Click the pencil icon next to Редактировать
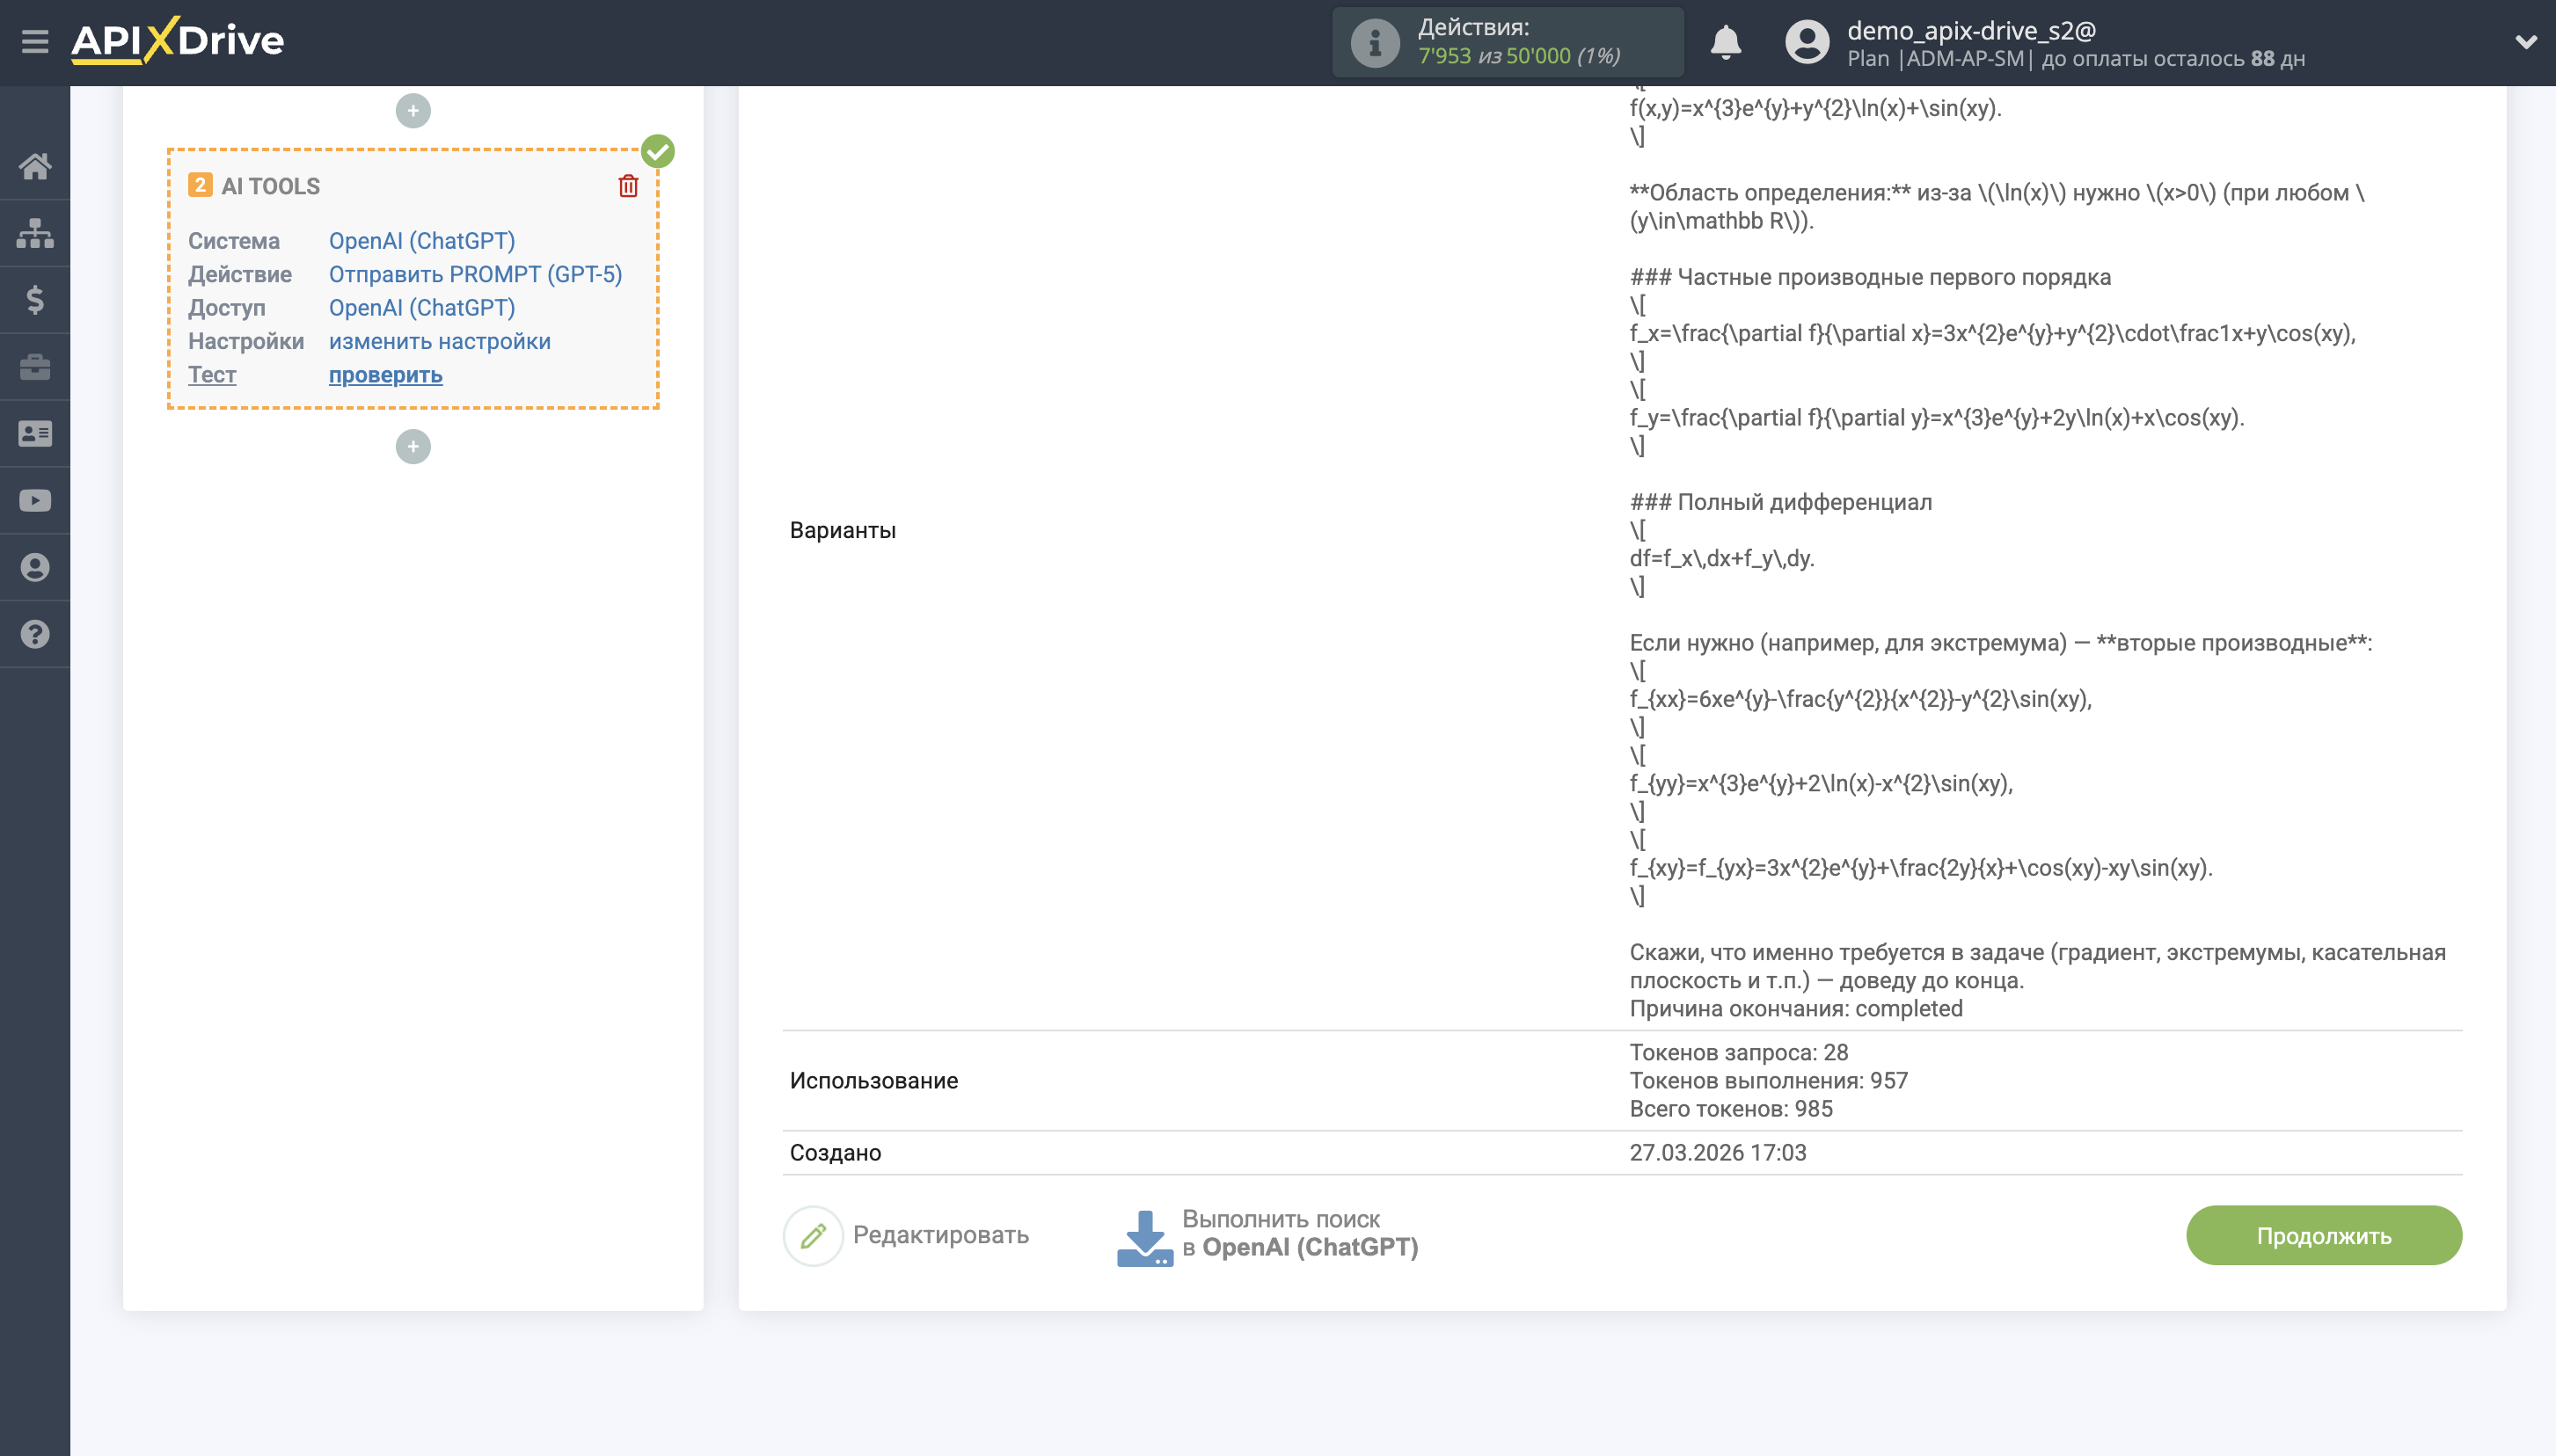Image resolution: width=2556 pixels, height=1456 pixels. [x=815, y=1235]
